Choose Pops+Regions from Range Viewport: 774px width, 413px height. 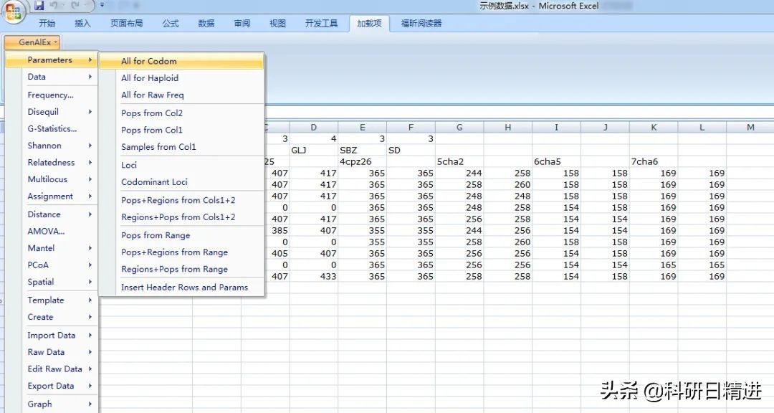pyautogui.click(x=181, y=252)
